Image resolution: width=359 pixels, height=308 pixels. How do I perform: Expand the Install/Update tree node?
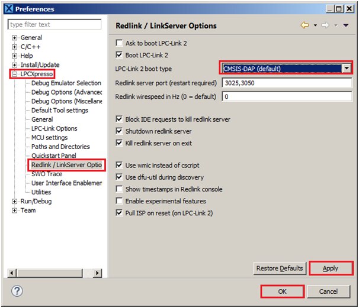tap(14, 65)
